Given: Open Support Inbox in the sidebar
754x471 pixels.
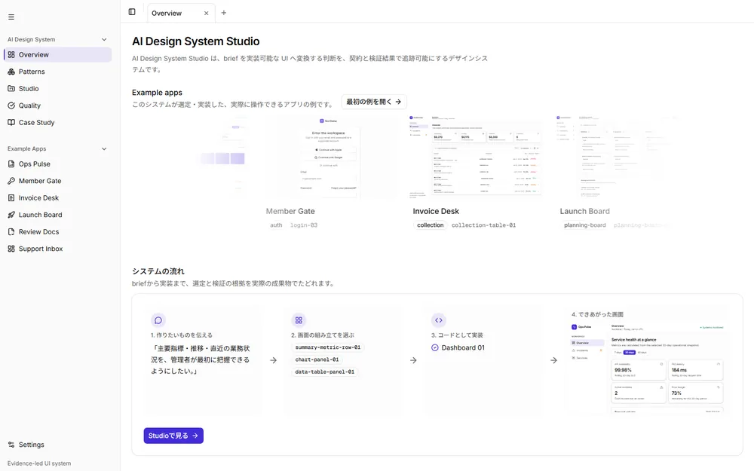Looking at the screenshot, I should tap(58, 249).
